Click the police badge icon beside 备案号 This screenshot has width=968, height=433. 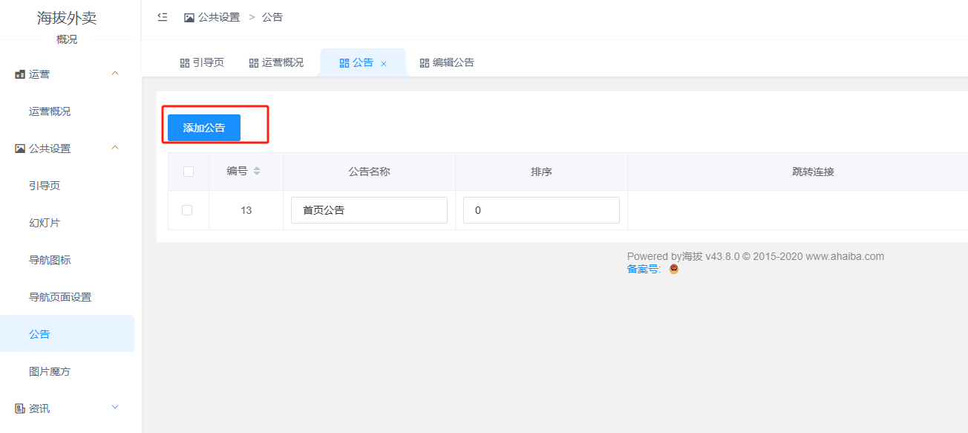point(674,269)
